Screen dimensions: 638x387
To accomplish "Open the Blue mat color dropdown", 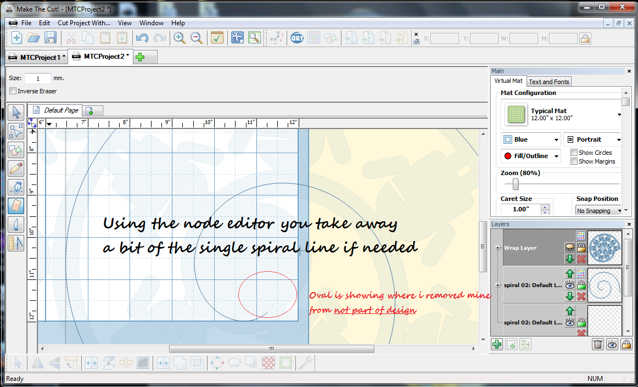I will (x=530, y=139).
